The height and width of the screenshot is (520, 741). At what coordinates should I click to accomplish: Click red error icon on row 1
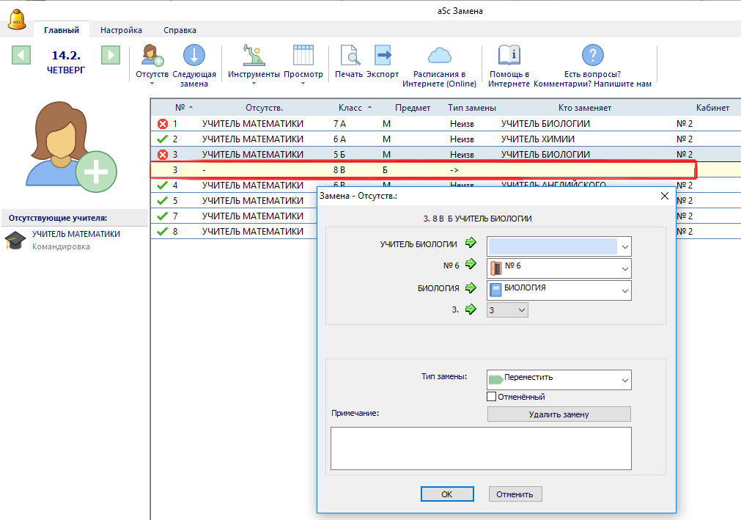click(x=163, y=124)
